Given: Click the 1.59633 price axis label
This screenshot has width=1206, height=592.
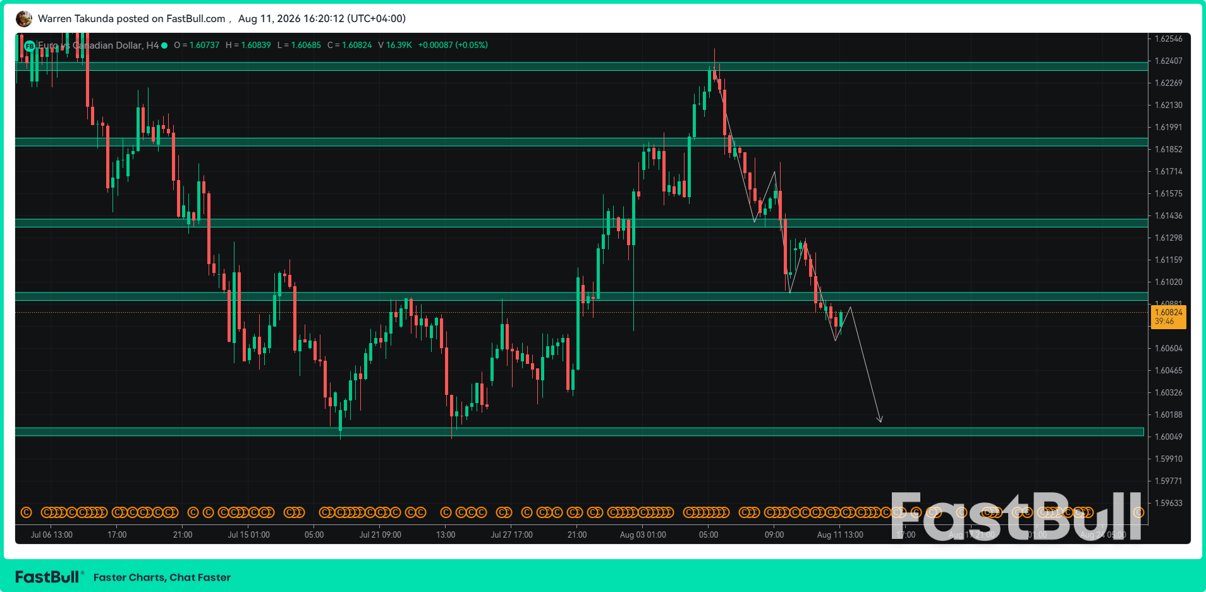Looking at the screenshot, I should [1168, 504].
